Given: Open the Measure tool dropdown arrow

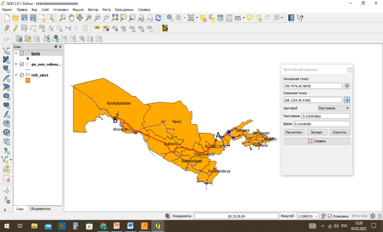Looking at the screenshot, I should tap(244, 18).
